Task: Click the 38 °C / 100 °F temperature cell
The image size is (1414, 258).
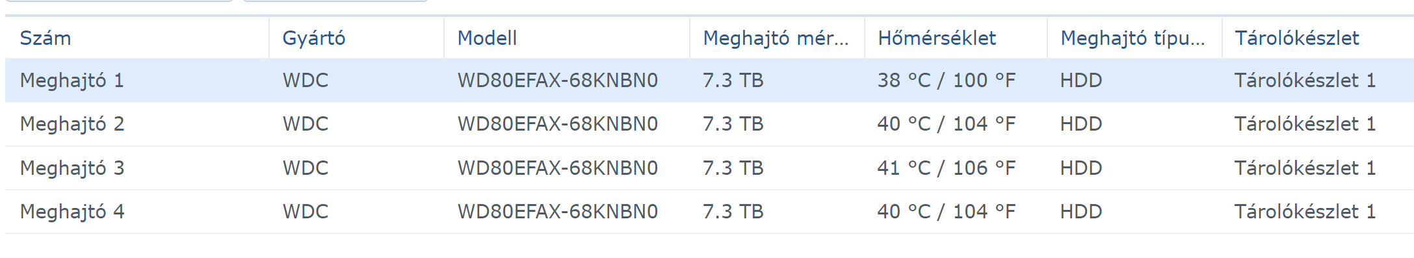Action: click(x=947, y=81)
